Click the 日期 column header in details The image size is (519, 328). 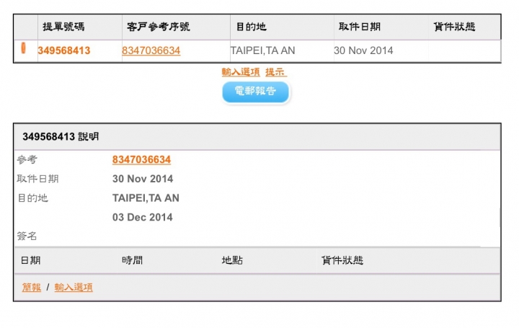(31, 260)
